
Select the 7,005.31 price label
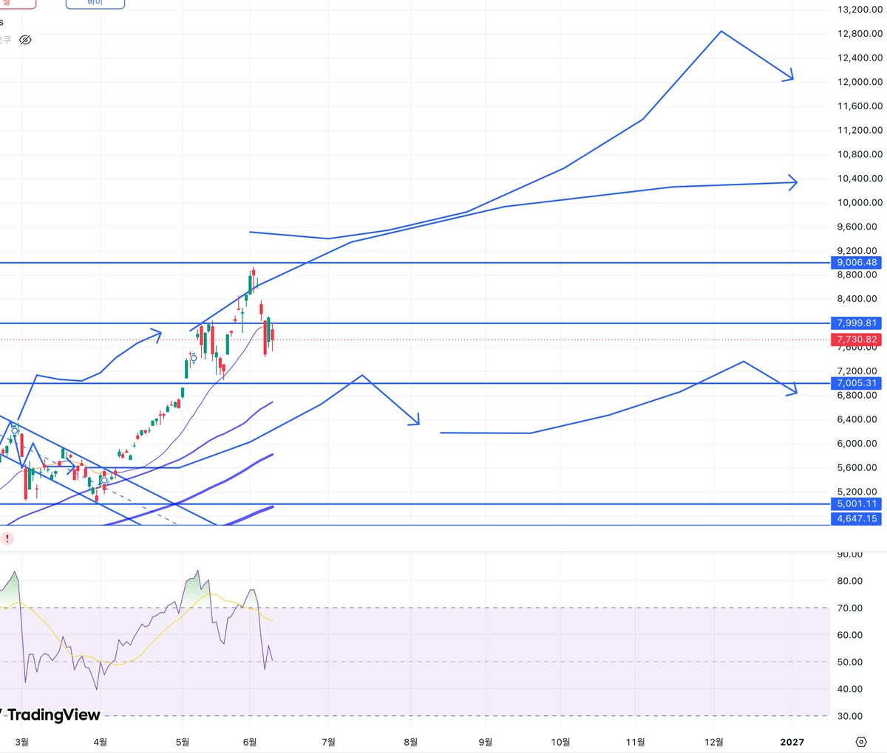tap(857, 383)
